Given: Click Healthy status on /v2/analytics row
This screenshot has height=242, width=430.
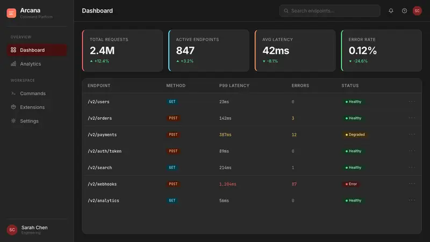Looking at the screenshot, I should pos(353,200).
